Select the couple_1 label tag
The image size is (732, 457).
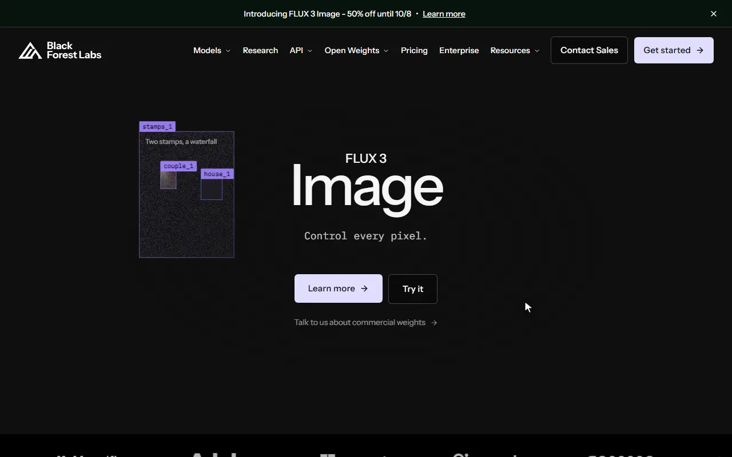point(178,166)
